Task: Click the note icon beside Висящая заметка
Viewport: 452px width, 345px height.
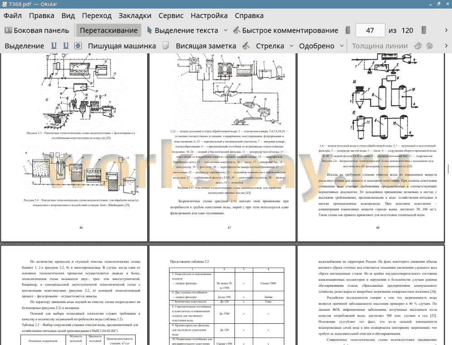Action: pyautogui.click(x=166, y=46)
